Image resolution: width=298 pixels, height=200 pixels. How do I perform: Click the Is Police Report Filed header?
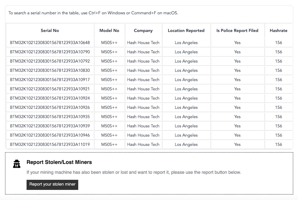(x=237, y=30)
